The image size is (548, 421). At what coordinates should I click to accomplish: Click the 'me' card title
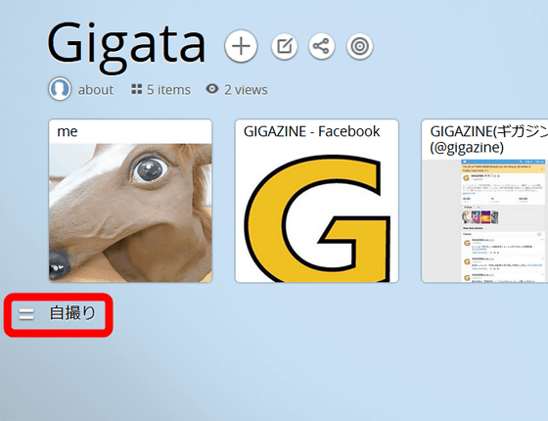68,131
